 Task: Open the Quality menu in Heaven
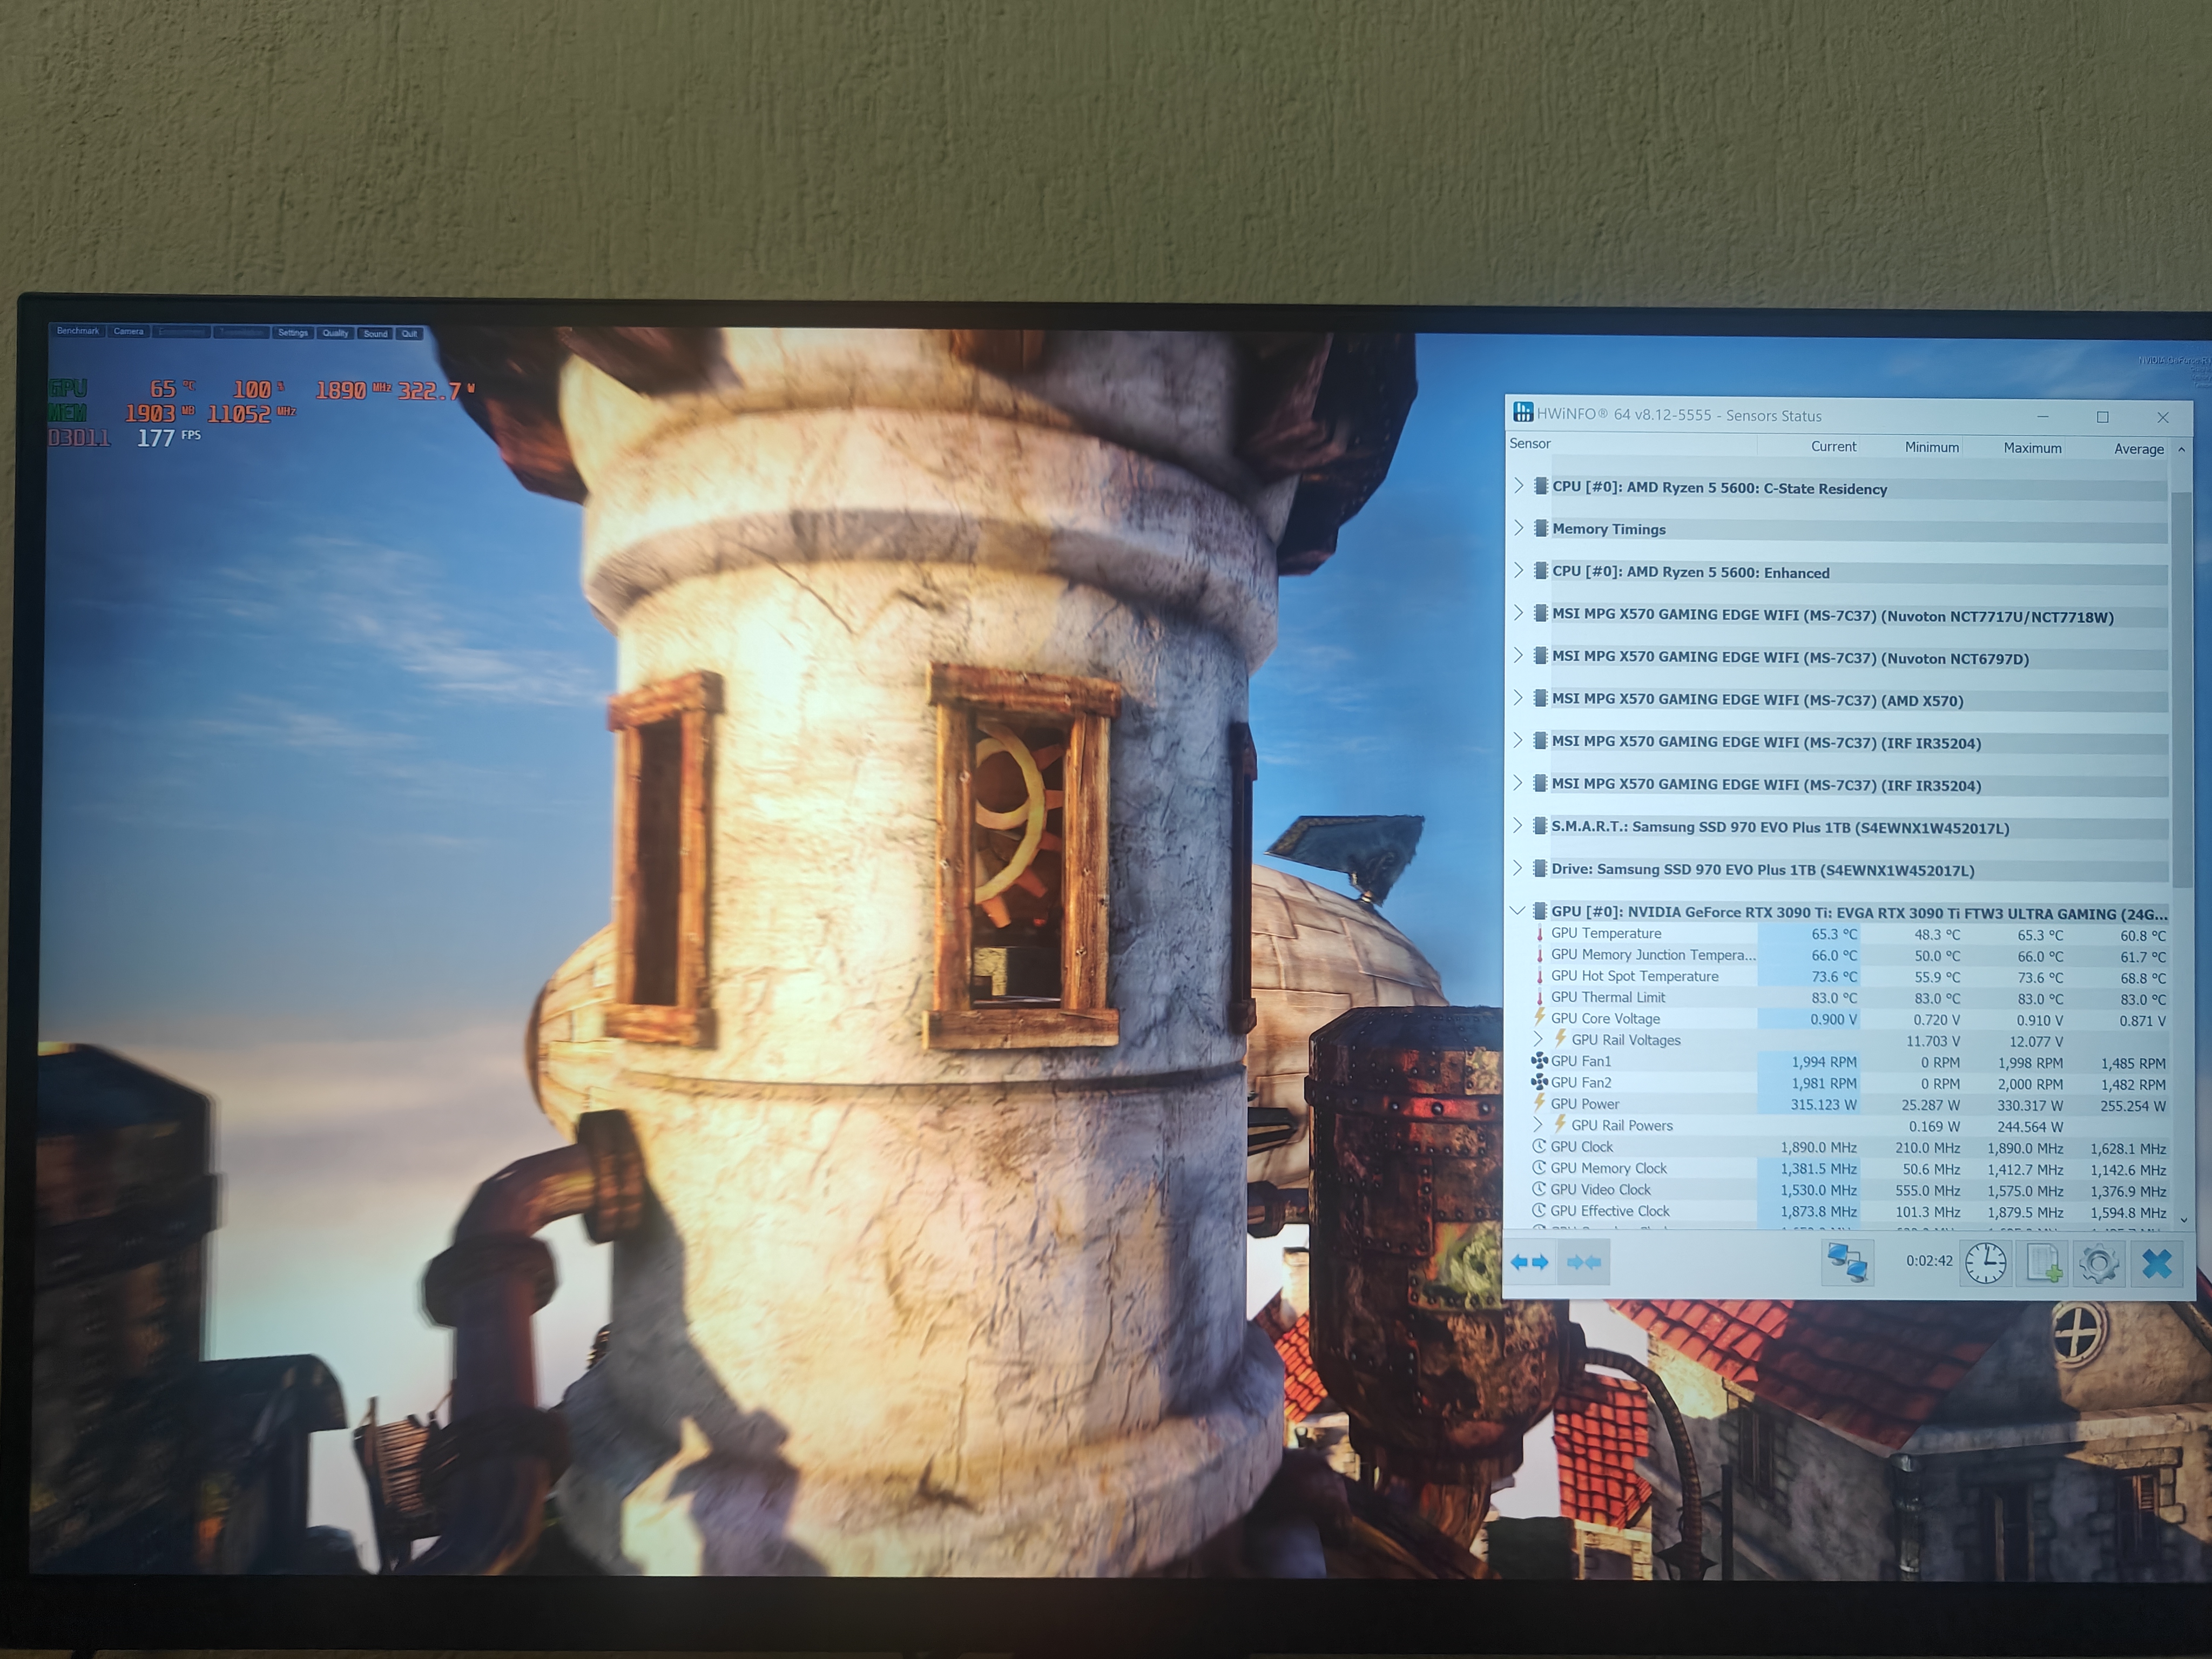point(335,333)
